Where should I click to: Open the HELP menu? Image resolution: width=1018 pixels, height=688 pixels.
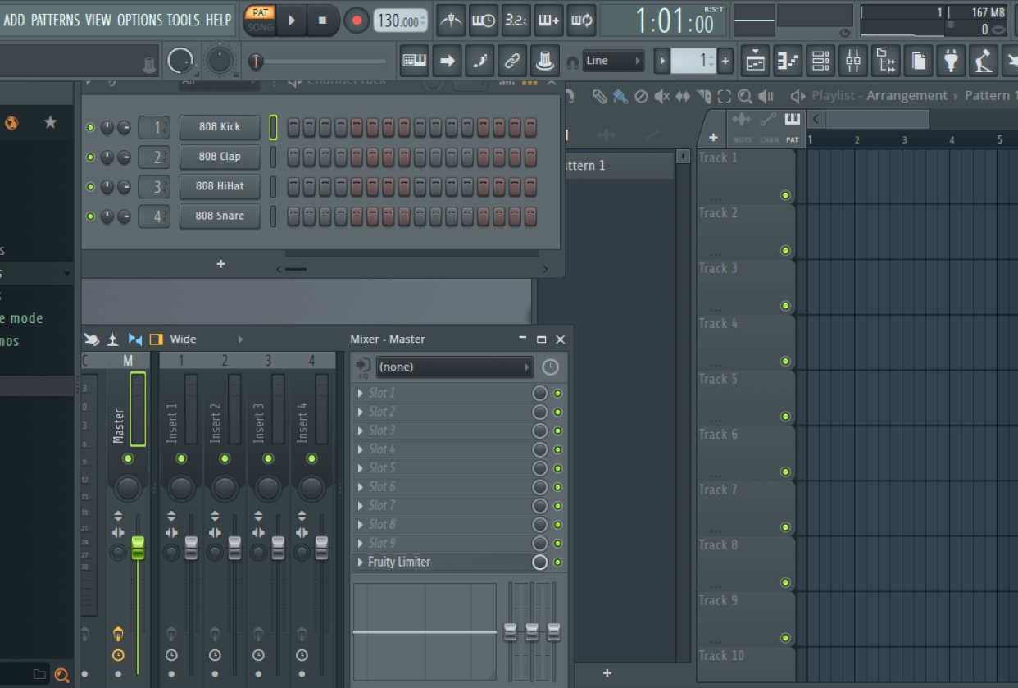pyautogui.click(x=219, y=20)
